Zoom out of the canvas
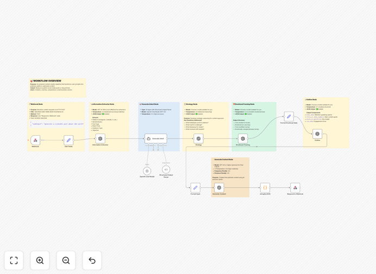The height and width of the screenshot is (274, 376). (66, 260)
